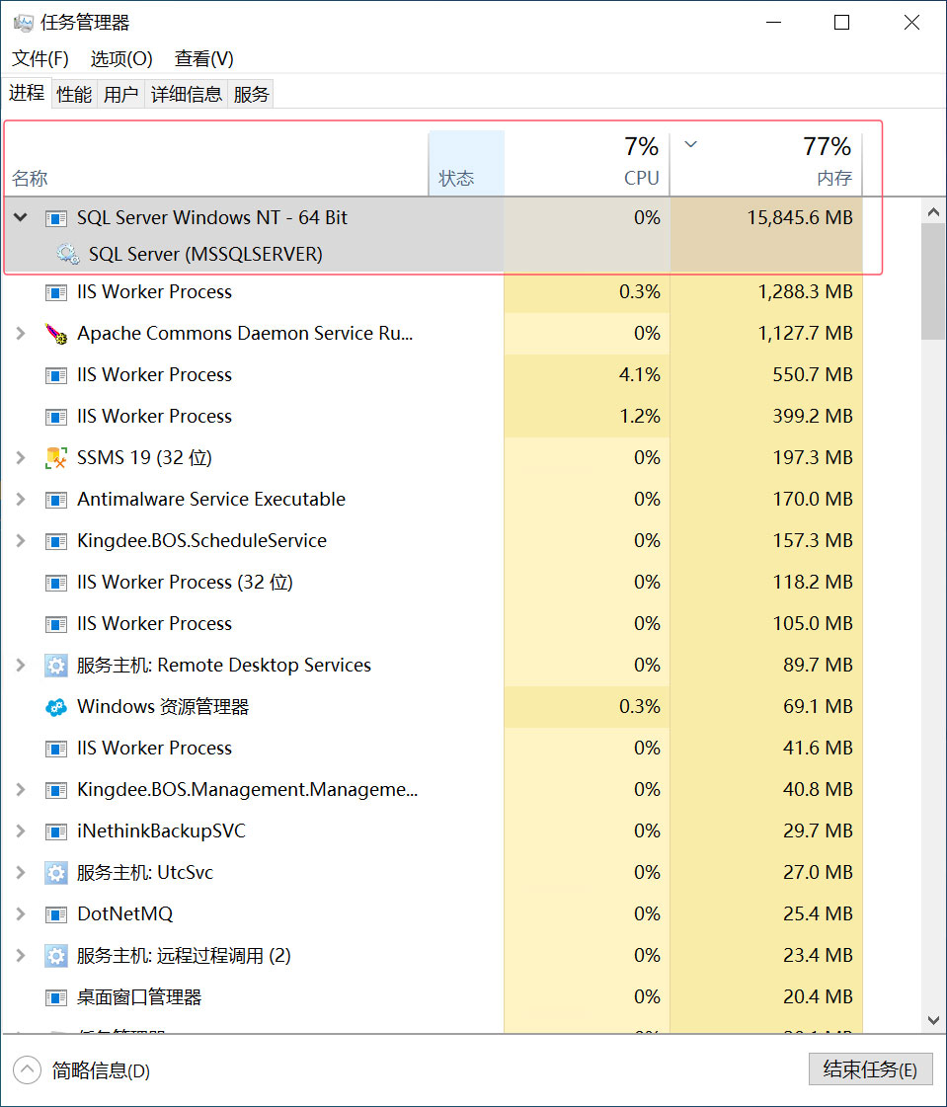
Task: Sort by the 7% CPU column header
Action: [587, 162]
